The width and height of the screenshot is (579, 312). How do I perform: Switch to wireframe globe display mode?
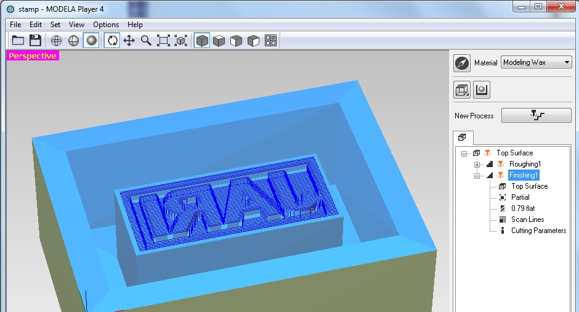[x=56, y=40]
